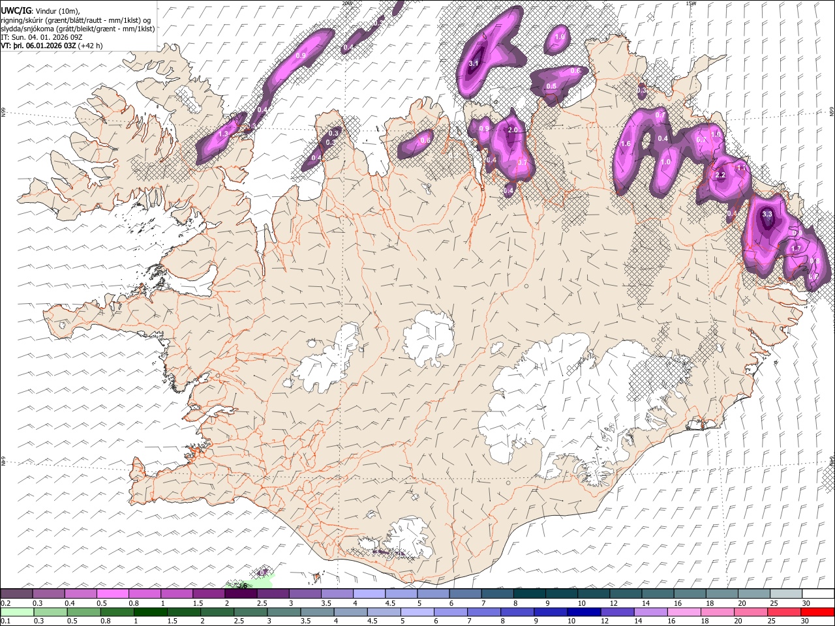Click the 15W longitude label on the top edge
The height and width of the screenshot is (626, 835).
(x=691, y=3)
